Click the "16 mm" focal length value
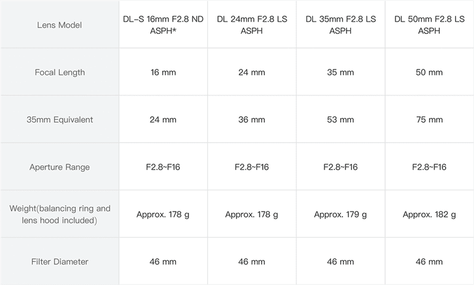 click(163, 72)
